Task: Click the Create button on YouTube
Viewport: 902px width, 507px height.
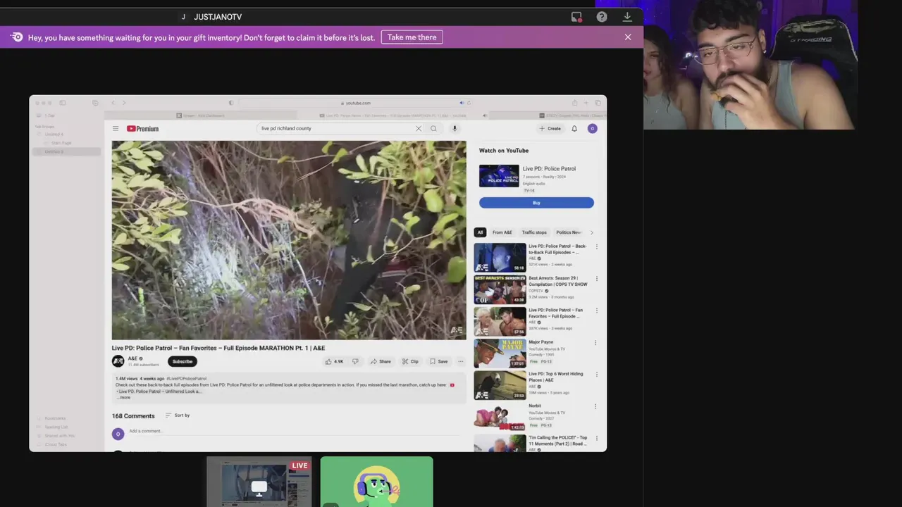Action: point(550,129)
